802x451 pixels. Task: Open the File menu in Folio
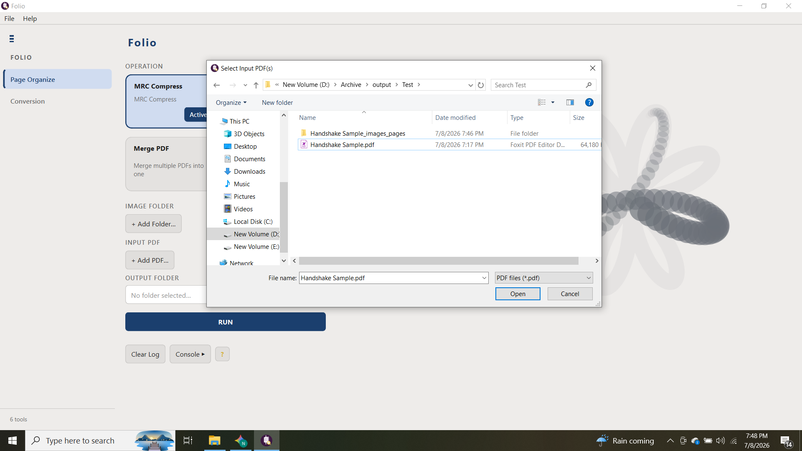(x=9, y=18)
